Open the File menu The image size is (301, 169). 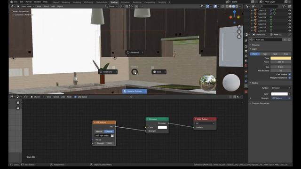[x=16, y=2]
